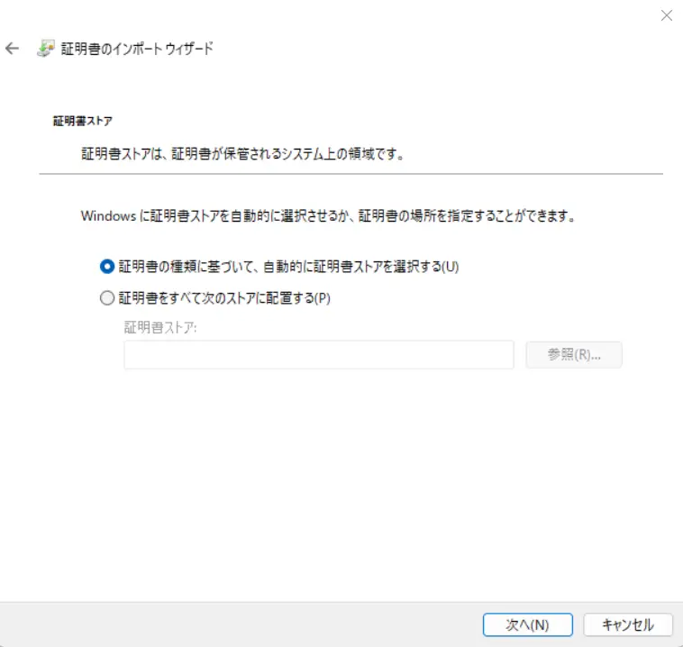Click the キャンセル button
This screenshot has width=683, height=647.
tap(628, 624)
